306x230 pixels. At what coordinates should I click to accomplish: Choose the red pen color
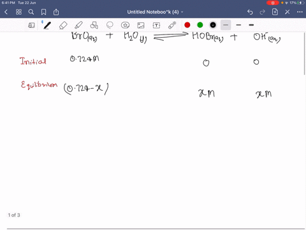[x=187, y=25]
